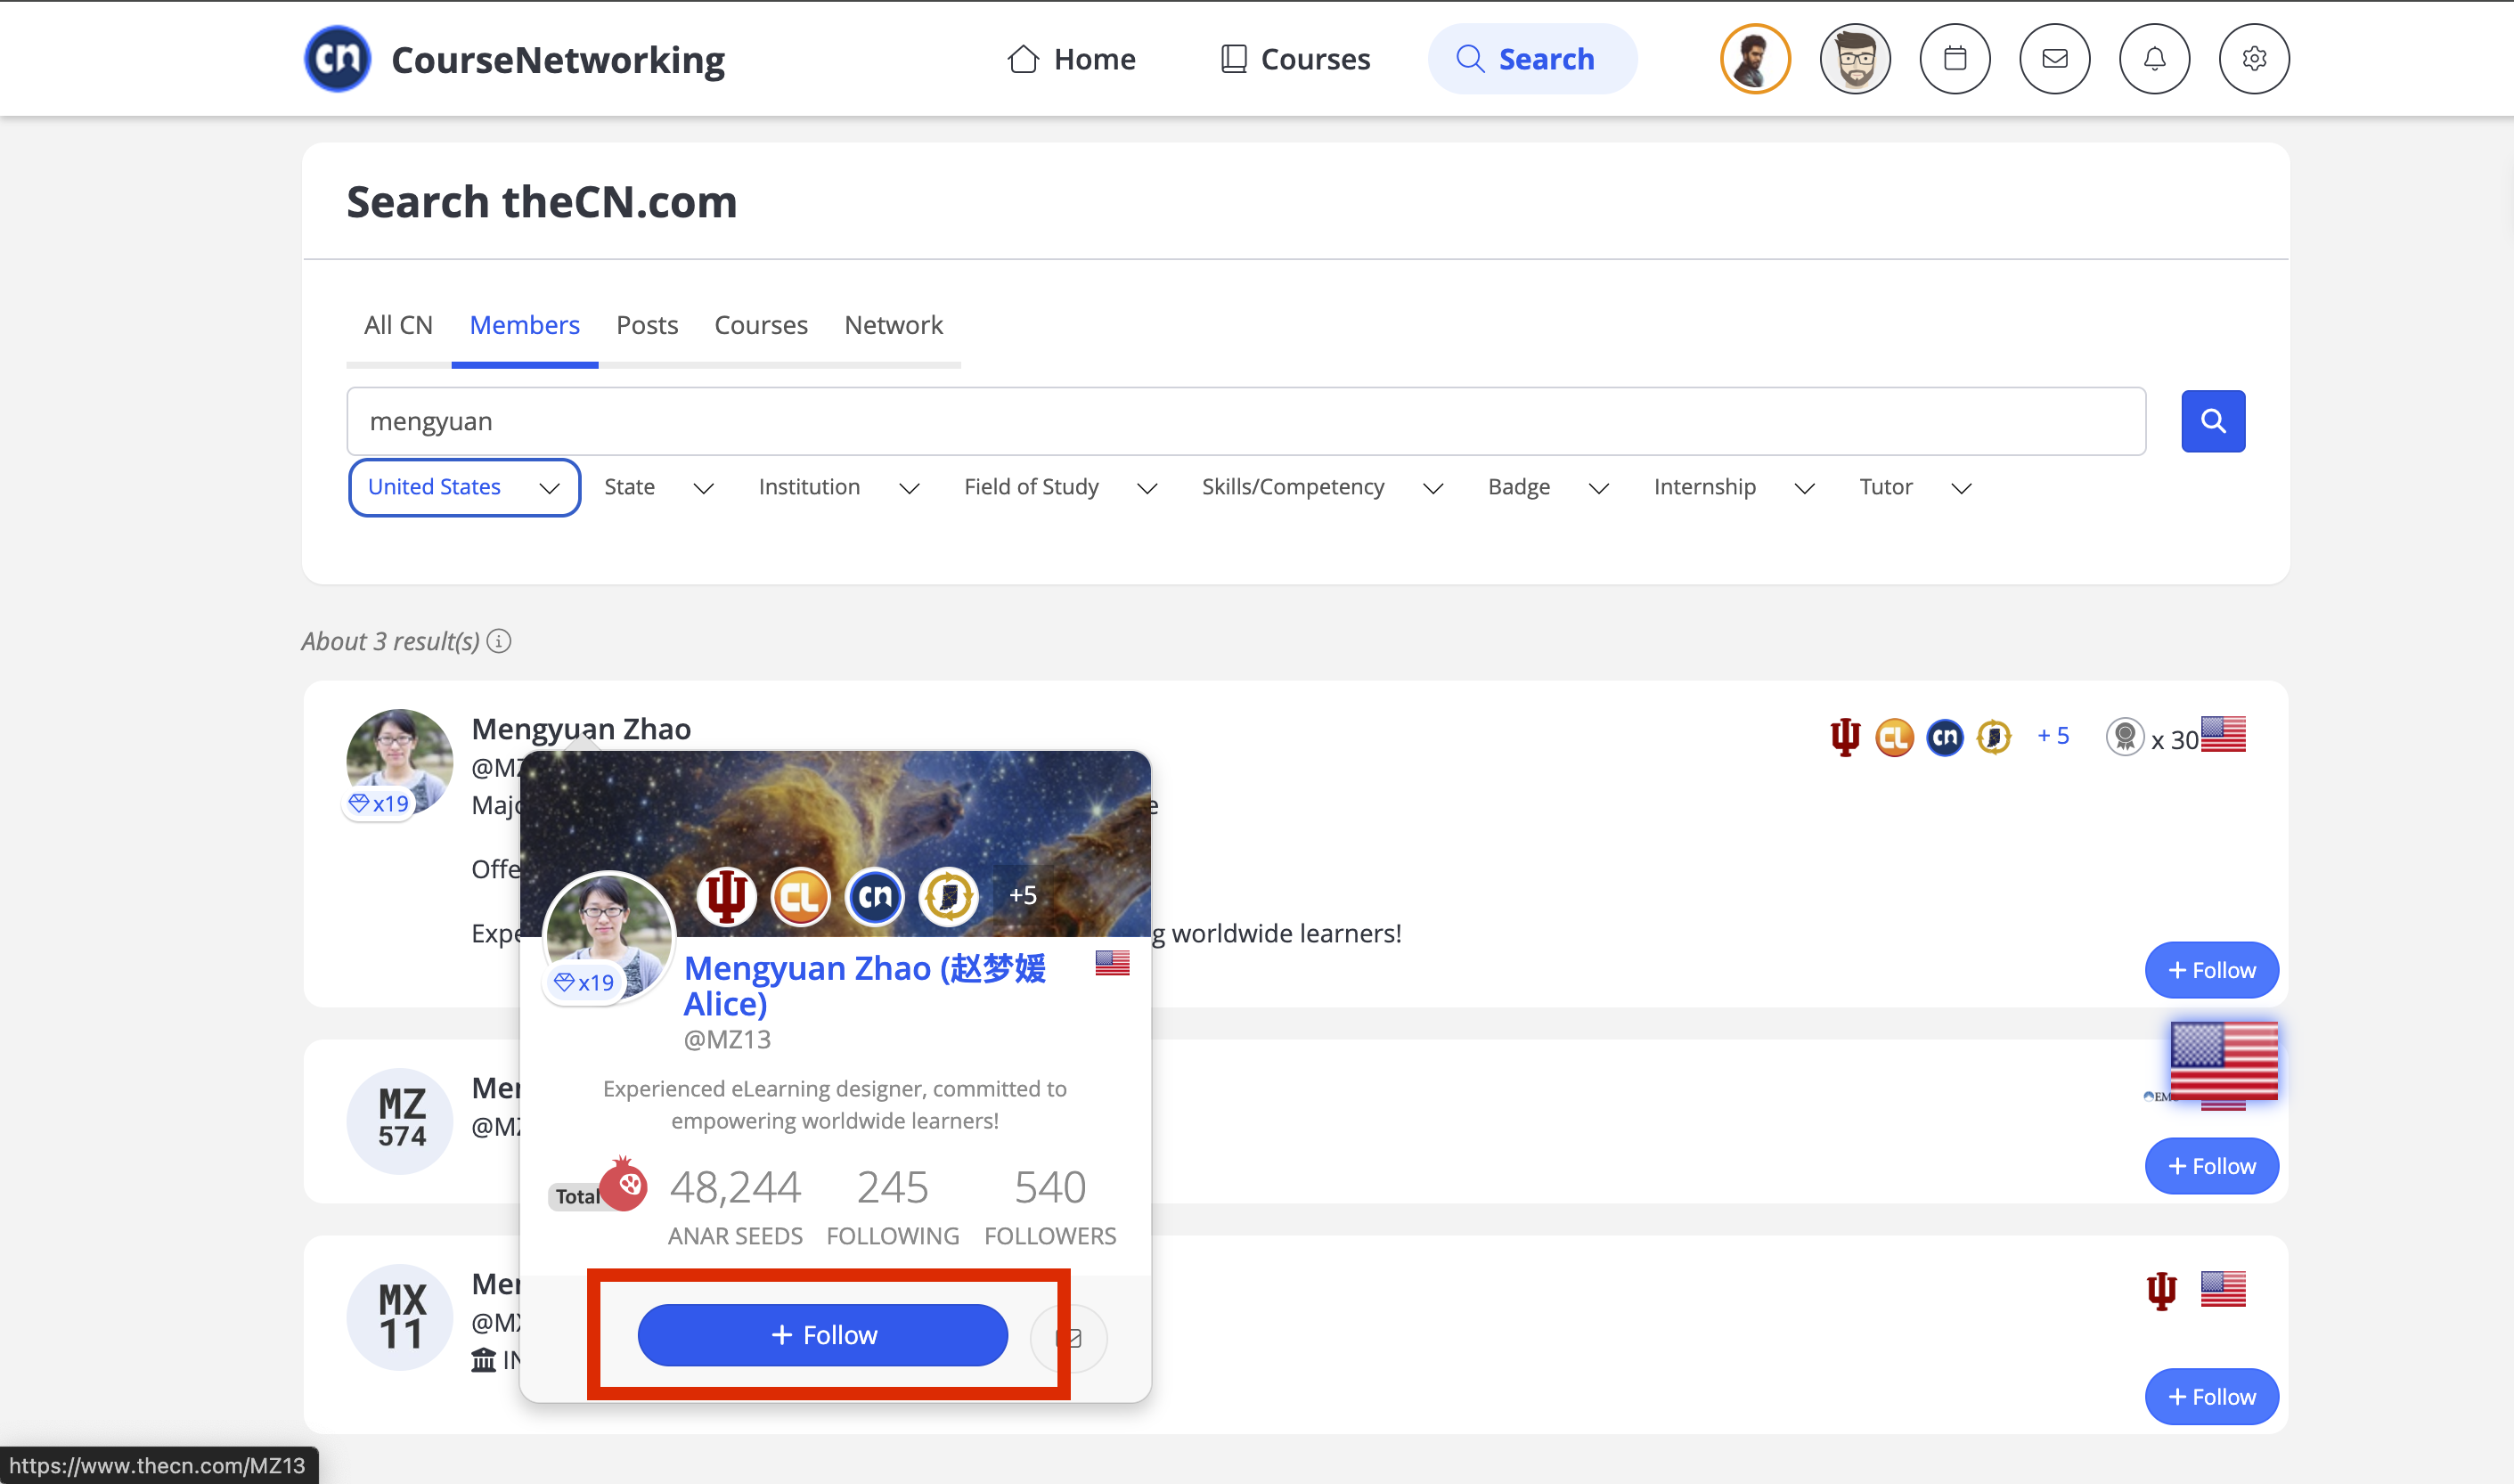This screenshot has width=2514, height=1484.
Task: Click the +5 badges counter in the popup
Action: [x=1023, y=896]
